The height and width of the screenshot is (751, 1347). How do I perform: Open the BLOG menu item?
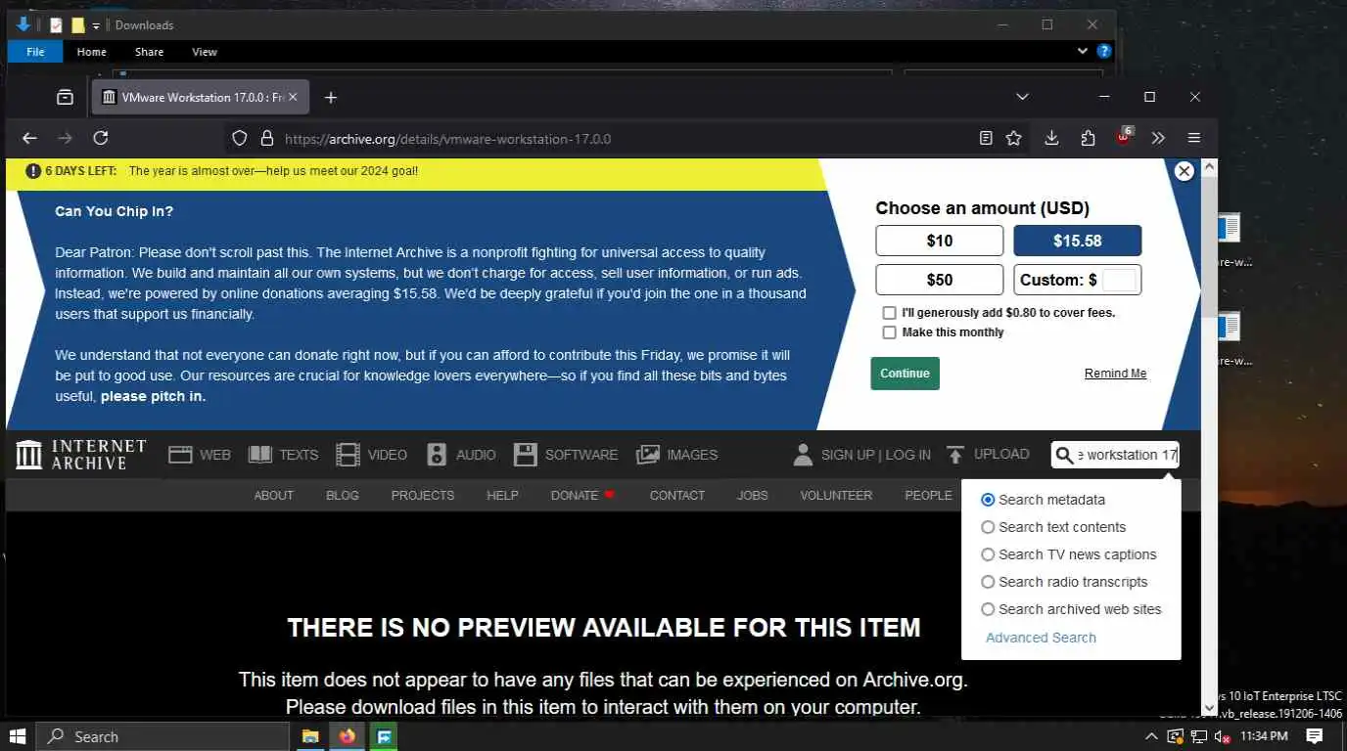tap(343, 496)
